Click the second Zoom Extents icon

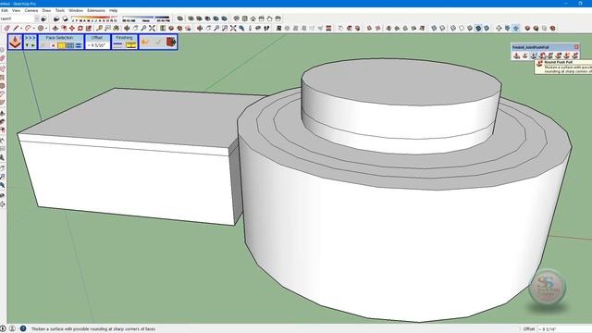[x=233, y=28]
